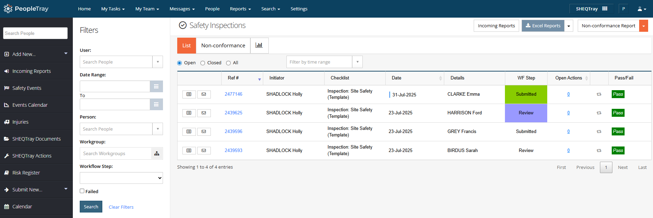Image resolution: width=653 pixels, height=218 pixels.
Task: Expand the Excel Reports dropdown arrow
Action: point(569,26)
